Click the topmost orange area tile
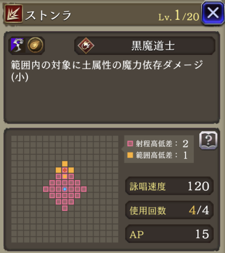225x253 pixels. [65, 164]
